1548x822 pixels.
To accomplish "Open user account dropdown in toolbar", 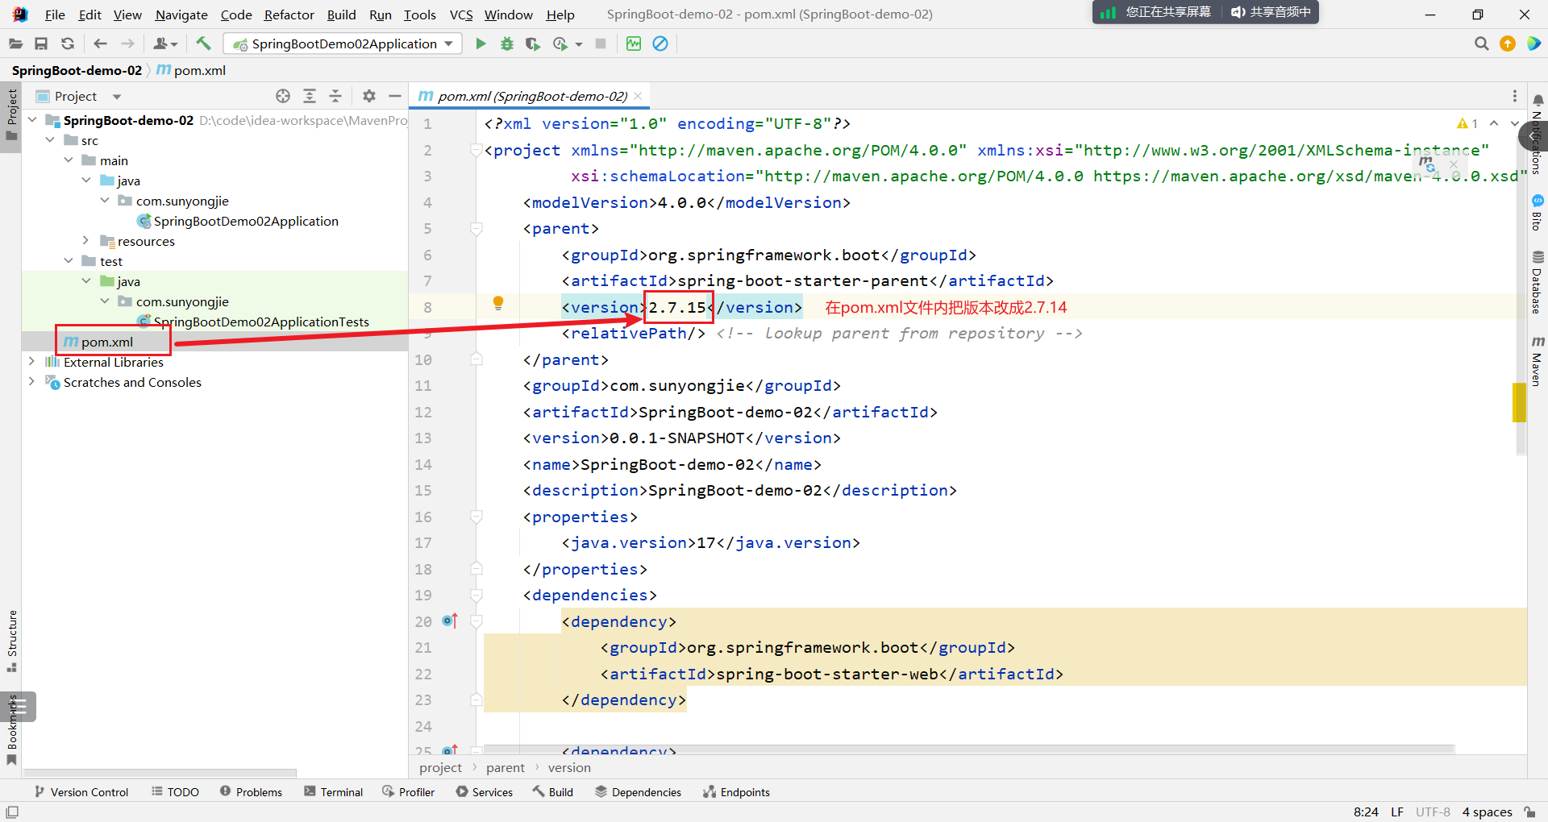I will [165, 44].
